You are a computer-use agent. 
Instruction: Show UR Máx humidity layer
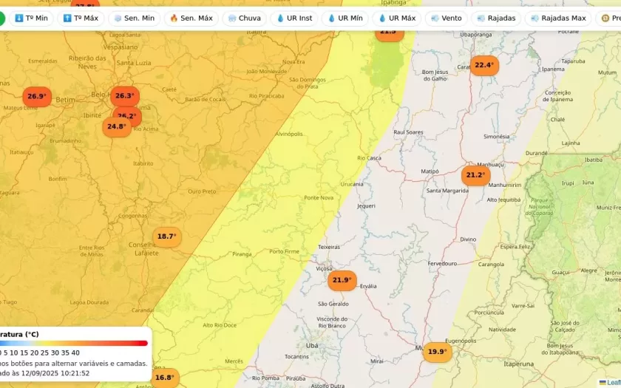397,18
